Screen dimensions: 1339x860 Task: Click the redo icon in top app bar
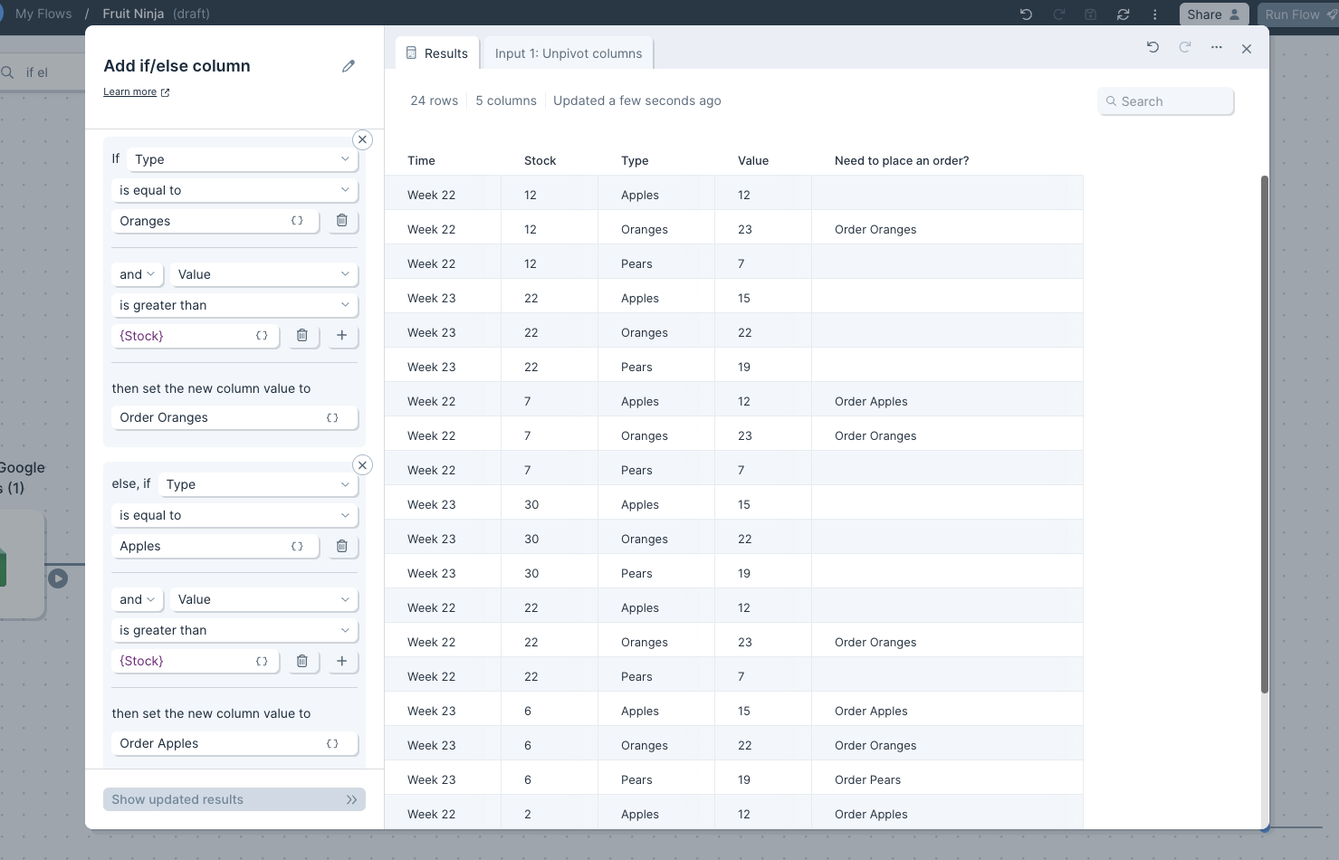pyautogui.click(x=1058, y=14)
